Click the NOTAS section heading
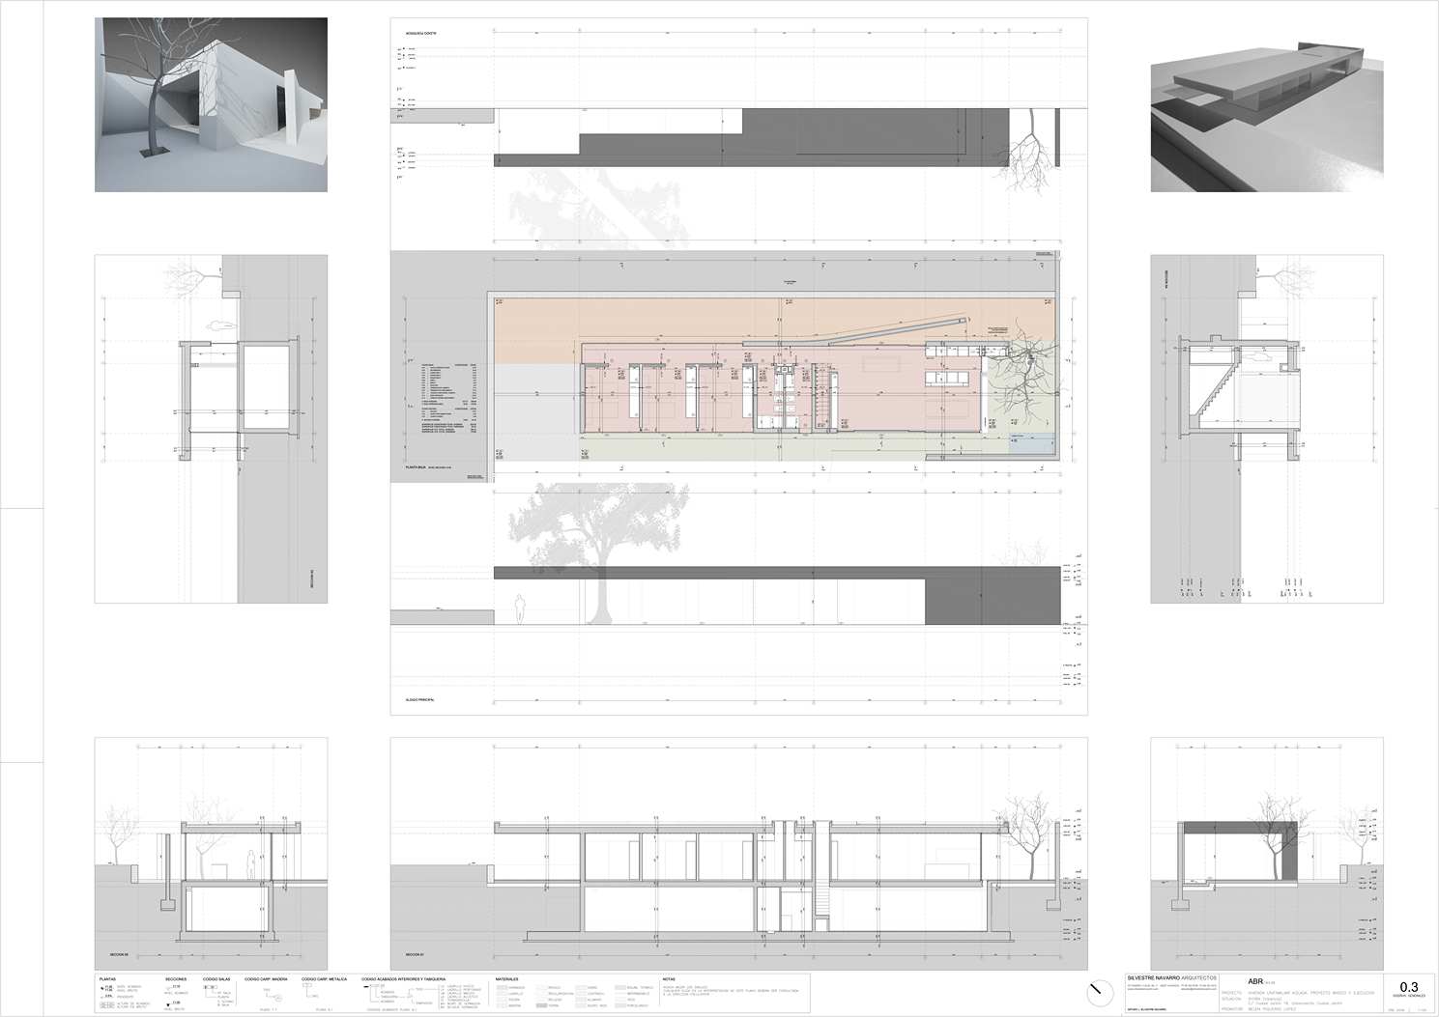 [x=670, y=978]
